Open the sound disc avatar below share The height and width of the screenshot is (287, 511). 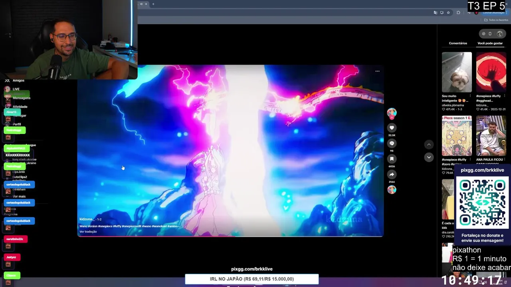click(392, 190)
